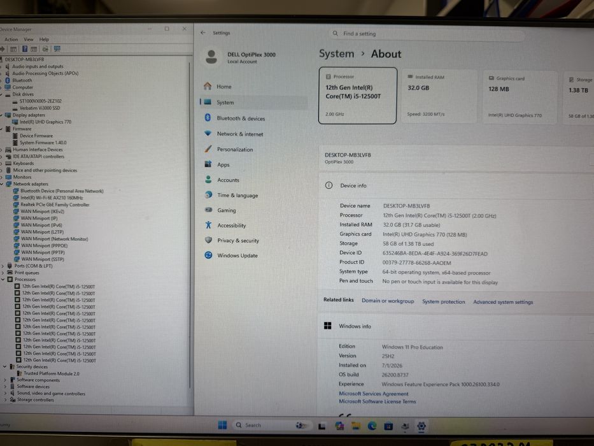Select System in the Settings sidebar
The image size is (594, 446).
coord(254,103)
